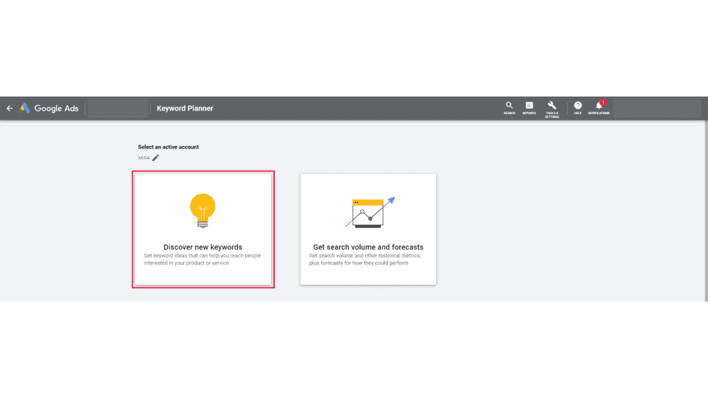Click the Help question mark icon
708x398 pixels.
pyautogui.click(x=577, y=105)
